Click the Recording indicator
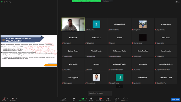This screenshot has height=102, width=181. (8, 2)
